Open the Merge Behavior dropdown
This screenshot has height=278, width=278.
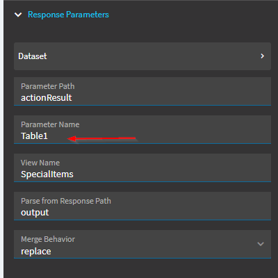click(142, 245)
